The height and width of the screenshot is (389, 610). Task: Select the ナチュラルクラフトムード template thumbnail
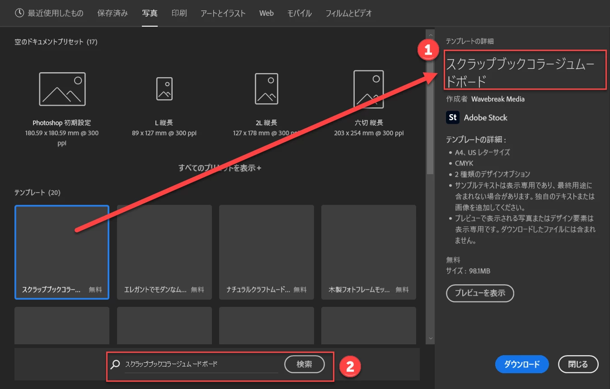(x=267, y=252)
